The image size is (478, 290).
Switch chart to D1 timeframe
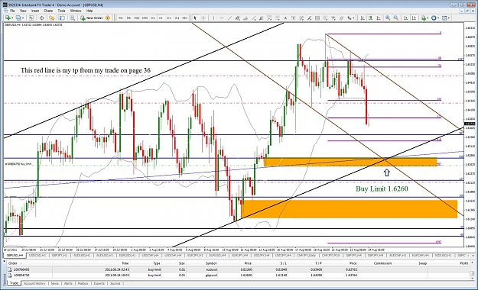coord(168,18)
